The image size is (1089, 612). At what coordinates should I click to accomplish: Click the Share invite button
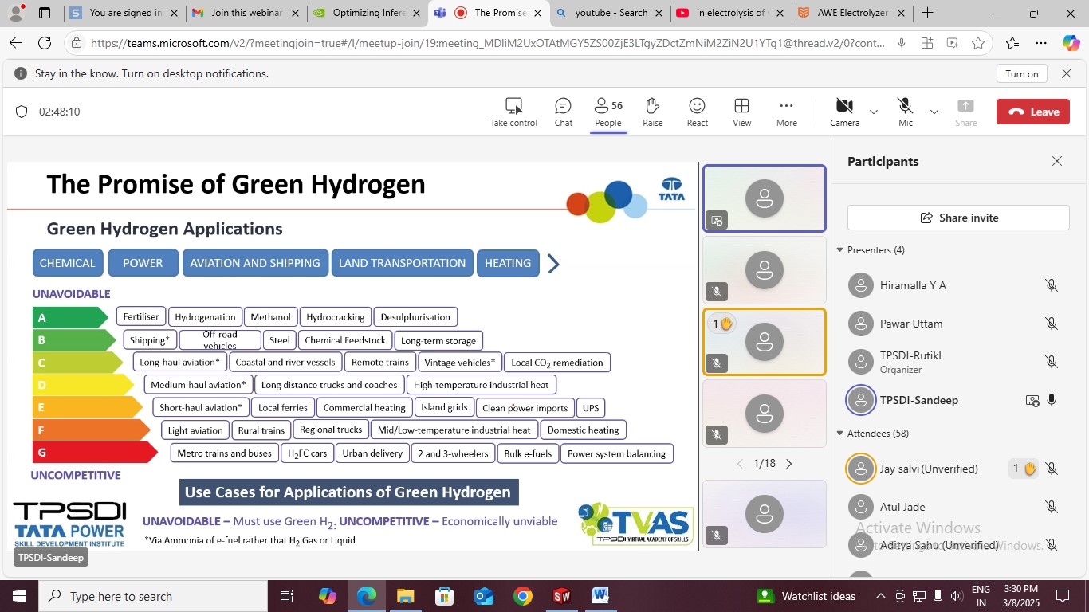point(958,218)
